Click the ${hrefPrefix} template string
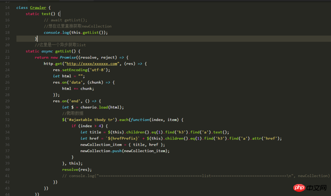The image size is (331, 196). [x=122, y=139]
